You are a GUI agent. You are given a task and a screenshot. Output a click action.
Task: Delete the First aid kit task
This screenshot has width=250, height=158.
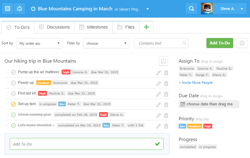166,94
